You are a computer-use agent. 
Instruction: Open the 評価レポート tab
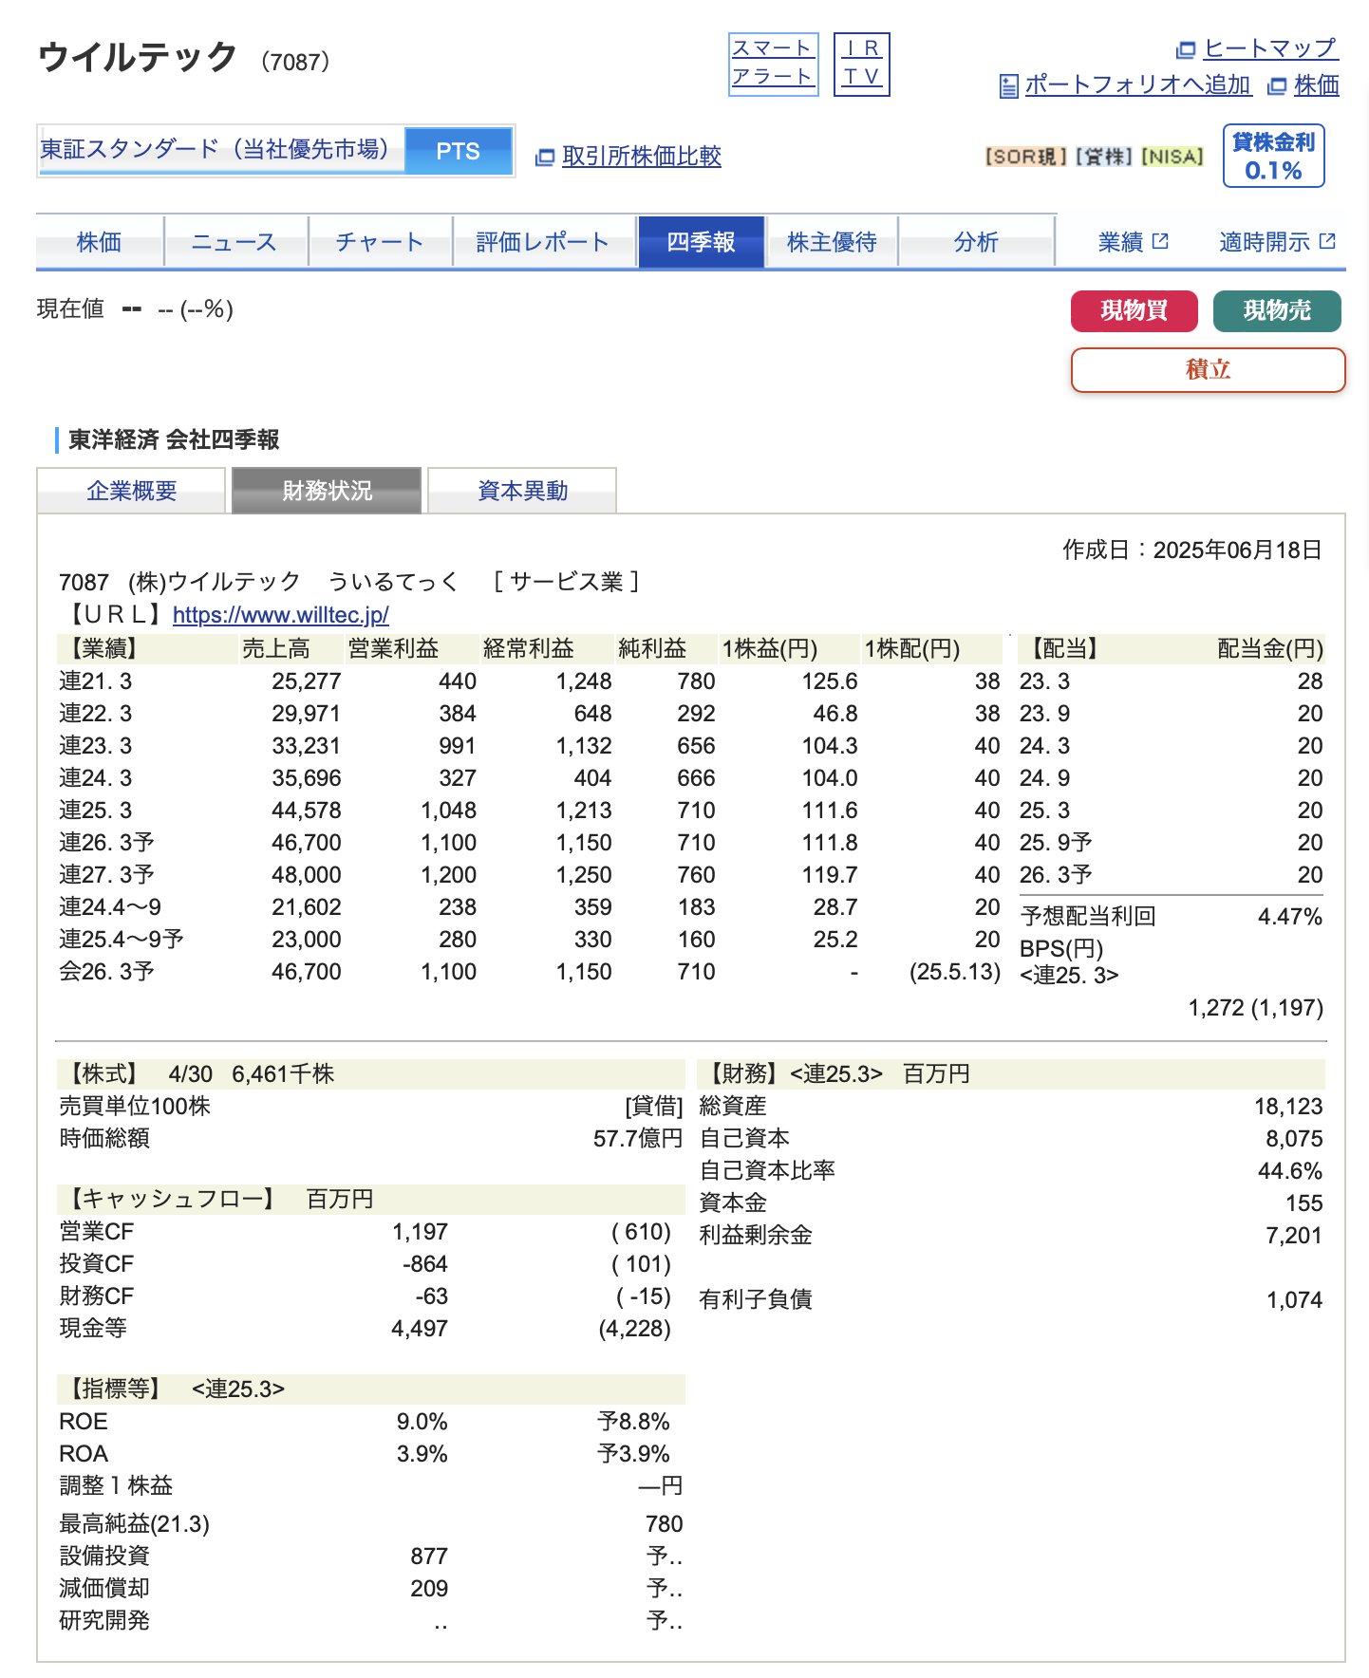click(x=543, y=242)
